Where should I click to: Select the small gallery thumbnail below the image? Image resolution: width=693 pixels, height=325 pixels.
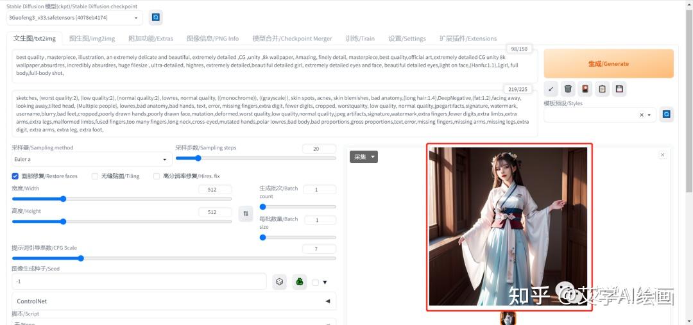click(x=508, y=319)
